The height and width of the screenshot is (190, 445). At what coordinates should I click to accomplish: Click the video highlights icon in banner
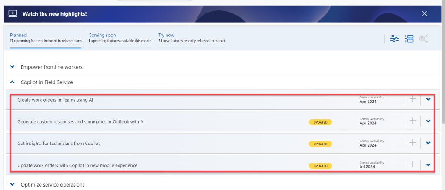[13, 14]
